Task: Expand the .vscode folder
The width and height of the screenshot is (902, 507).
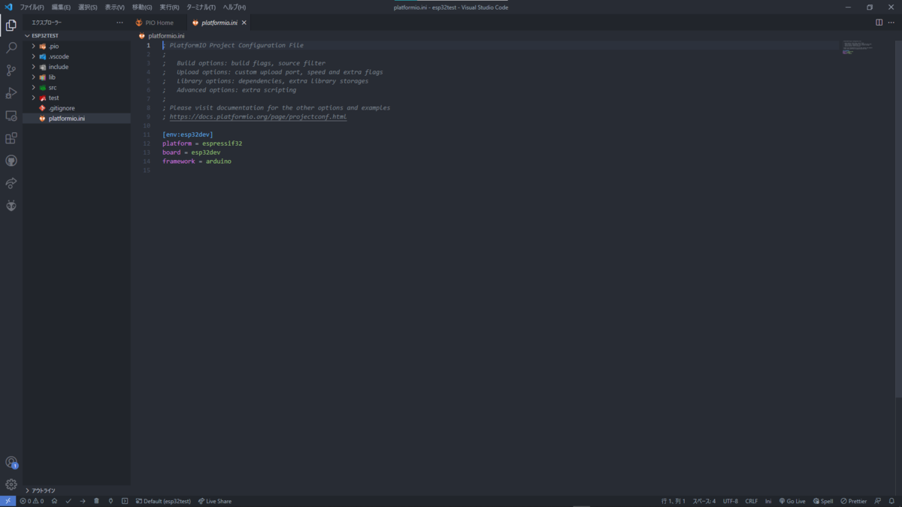Action: (33, 56)
